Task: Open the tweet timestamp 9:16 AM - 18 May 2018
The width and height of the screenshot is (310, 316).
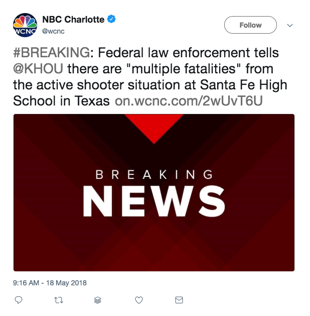Action: 50,283
